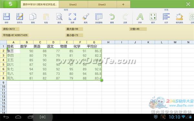Click the 语文 header cell
This screenshot has width=194, height=121.
click(x=53, y=46)
